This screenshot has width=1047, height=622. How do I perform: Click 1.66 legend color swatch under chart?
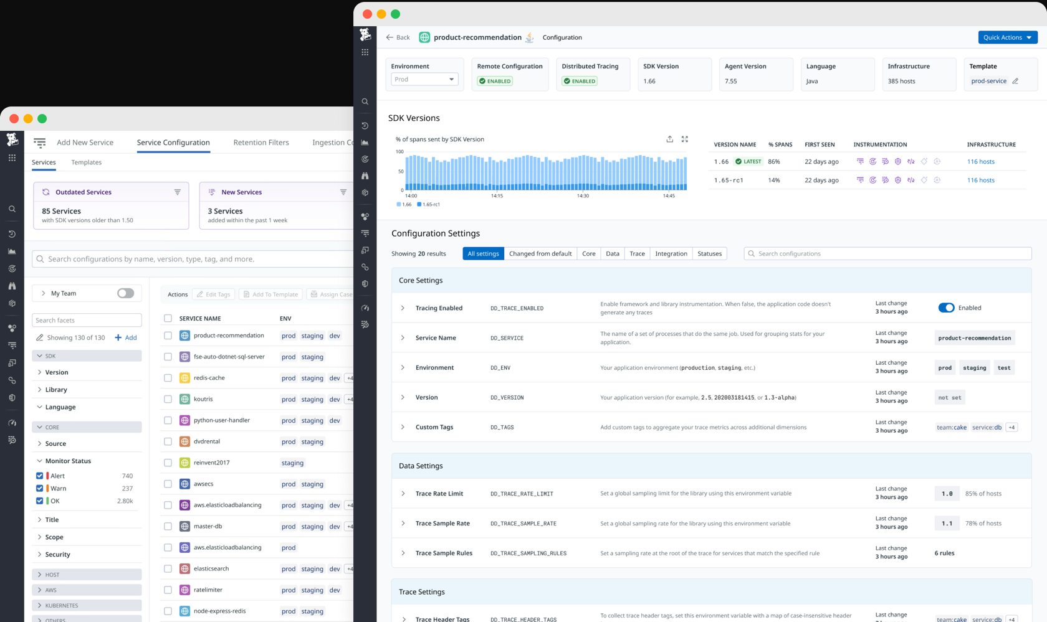point(399,204)
